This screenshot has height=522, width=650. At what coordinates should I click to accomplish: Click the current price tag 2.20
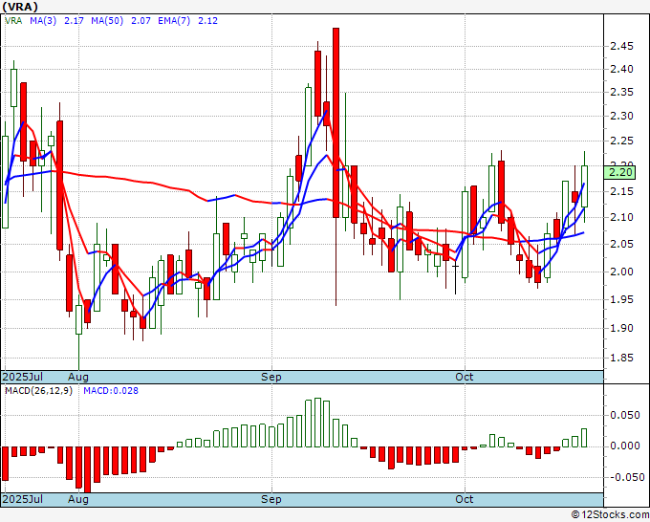pyautogui.click(x=619, y=172)
